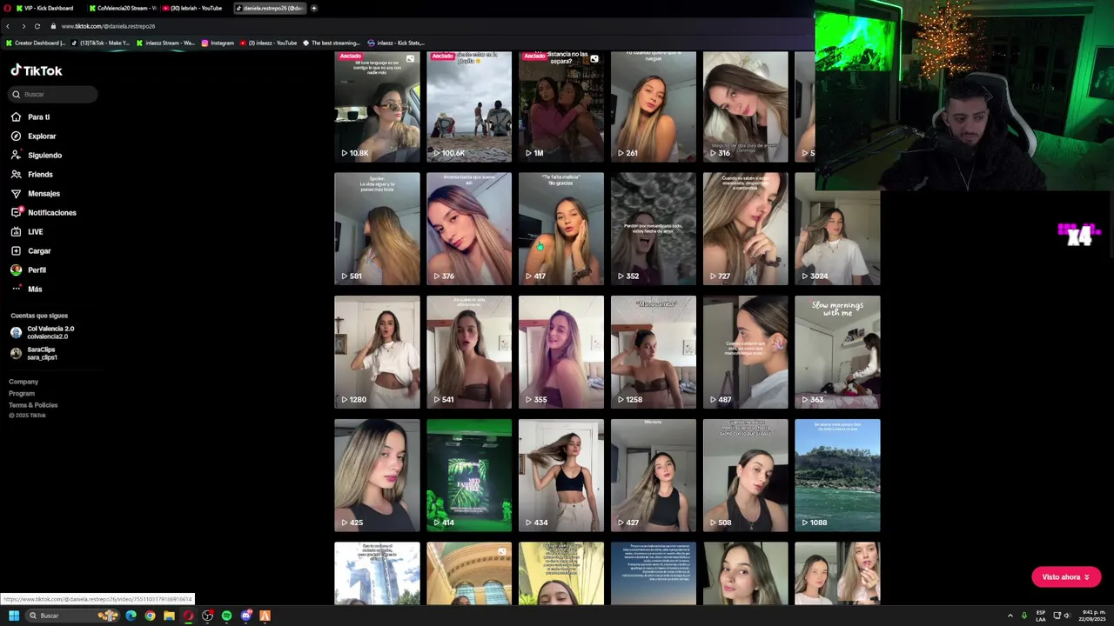
Task: Click the browser forward arrow
Action: (x=23, y=26)
